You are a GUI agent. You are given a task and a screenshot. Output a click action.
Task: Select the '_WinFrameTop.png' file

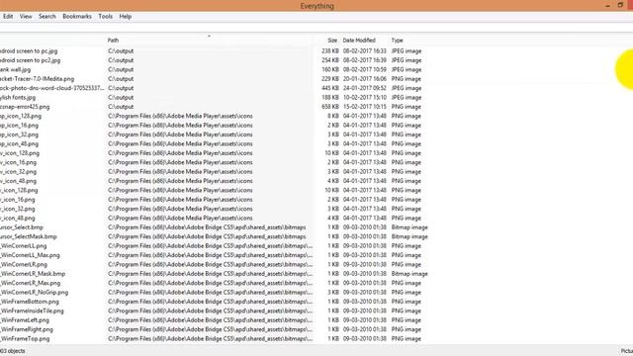25,339
